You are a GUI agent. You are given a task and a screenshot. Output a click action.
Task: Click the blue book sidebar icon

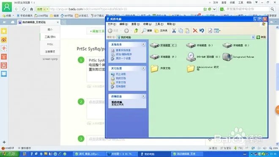4,74
